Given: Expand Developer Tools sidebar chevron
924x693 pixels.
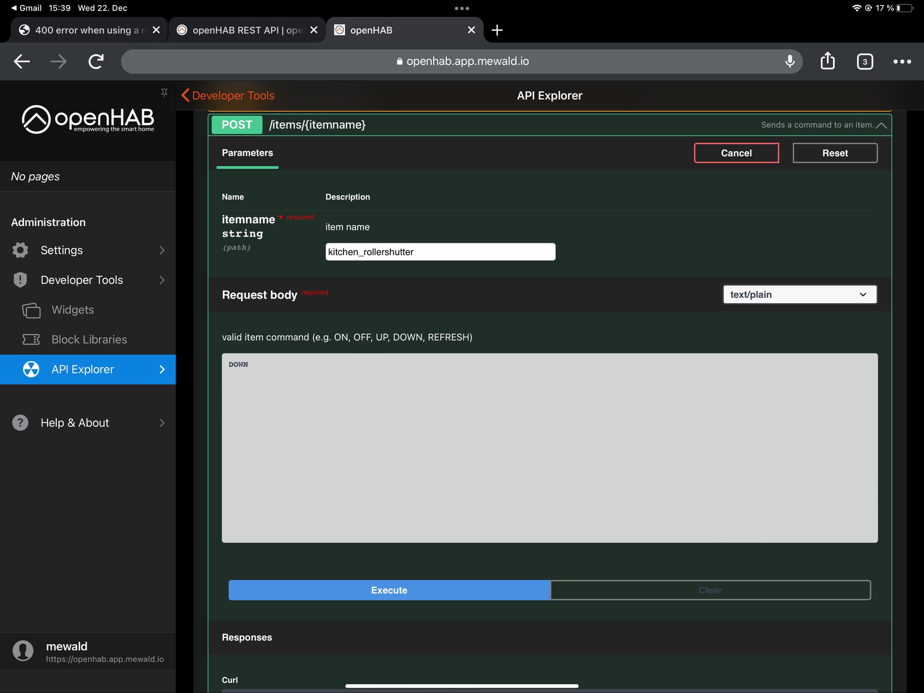Looking at the screenshot, I should (x=162, y=280).
